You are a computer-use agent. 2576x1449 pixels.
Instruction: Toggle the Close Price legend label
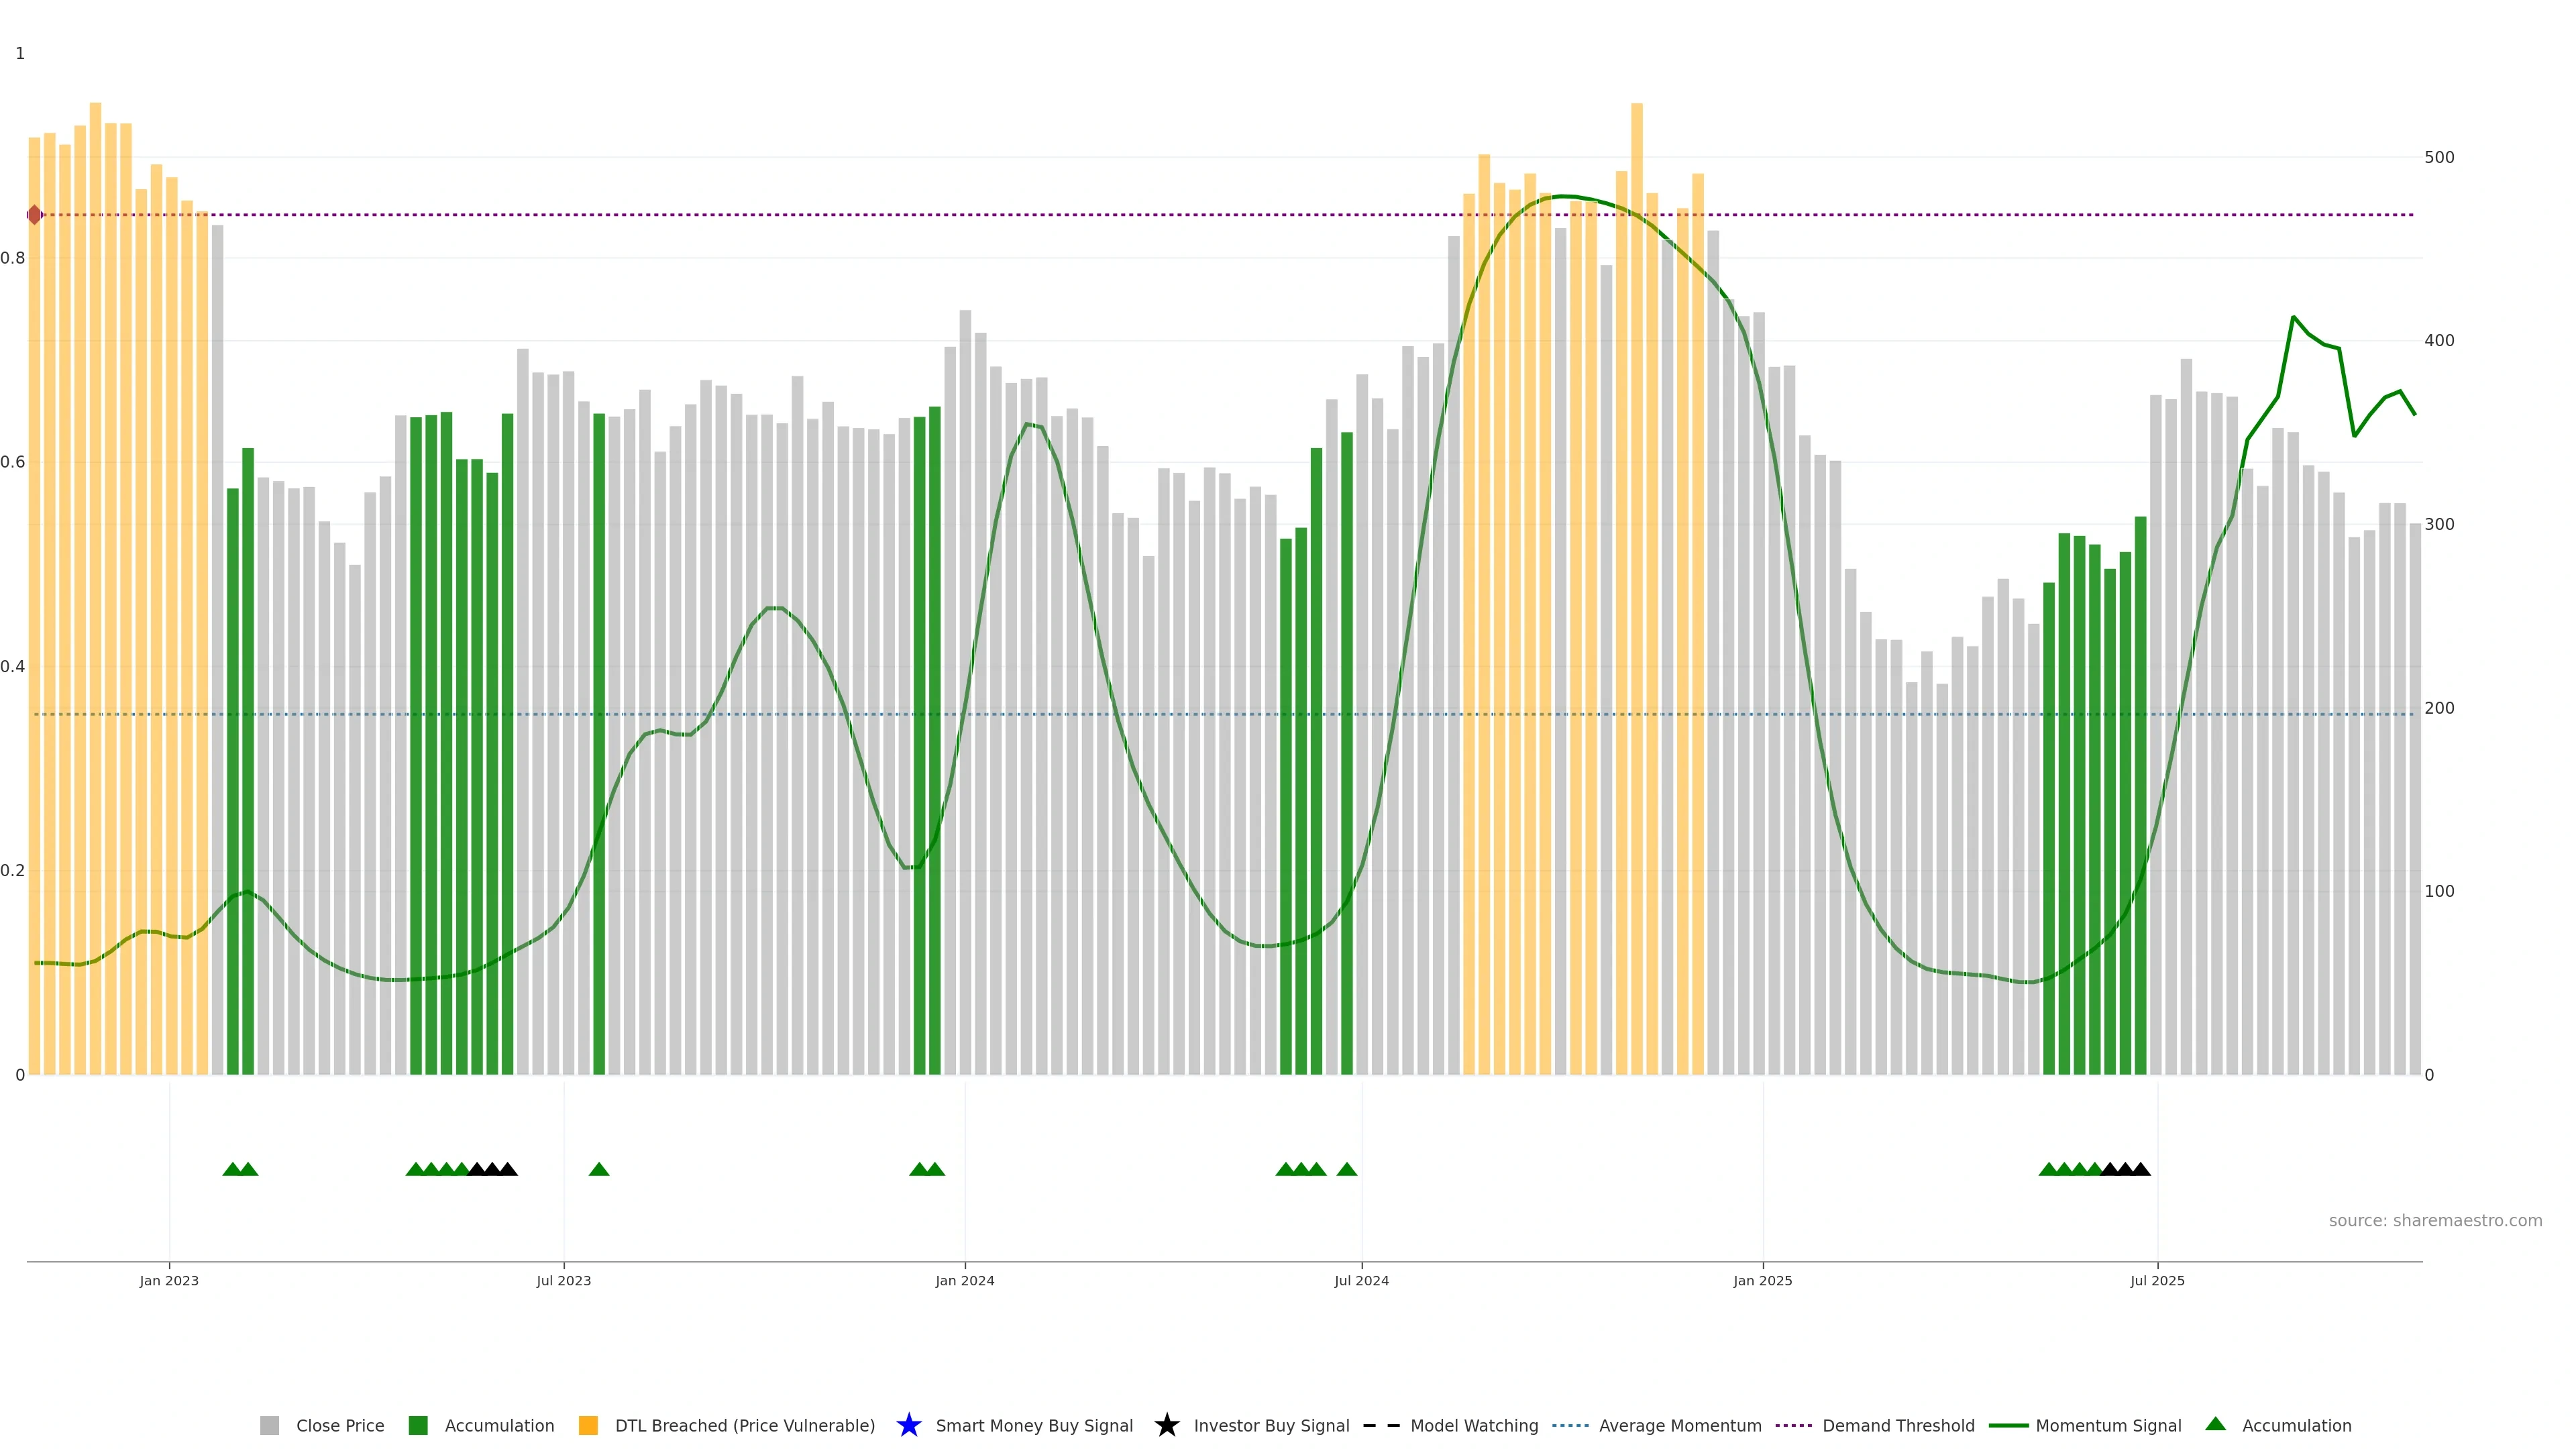click(x=340, y=1426)
